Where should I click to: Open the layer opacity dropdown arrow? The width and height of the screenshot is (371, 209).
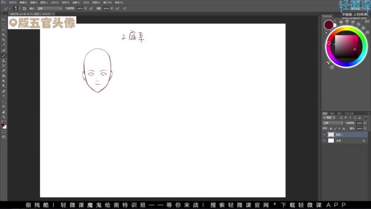[365, 123]
